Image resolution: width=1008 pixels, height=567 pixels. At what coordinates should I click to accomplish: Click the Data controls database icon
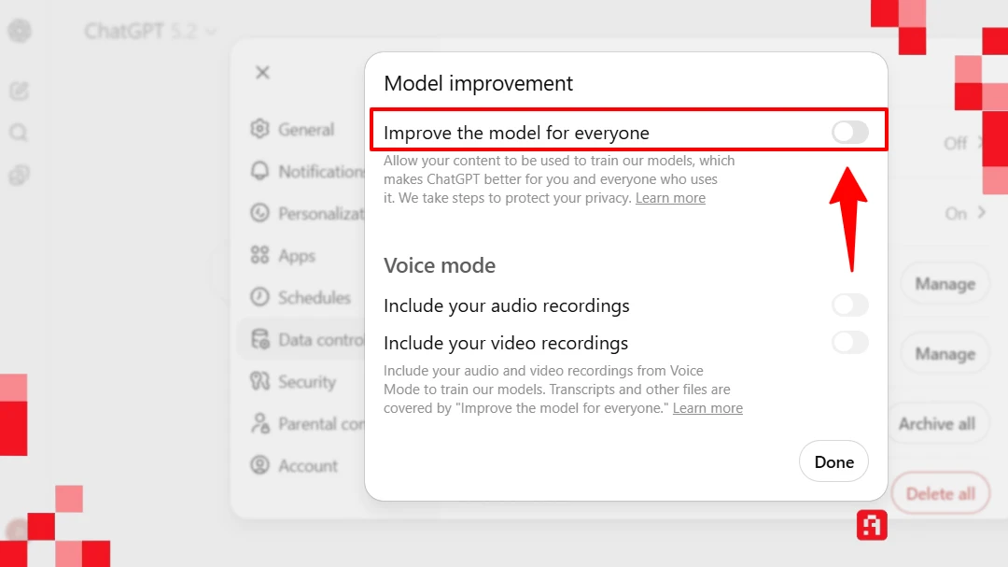(260, 339)
